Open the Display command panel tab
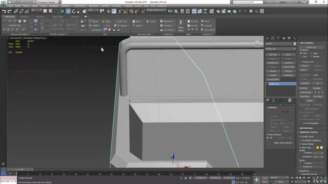Viewport: 328px width, 184px height. pyautogui.click(x=289, y=38)
